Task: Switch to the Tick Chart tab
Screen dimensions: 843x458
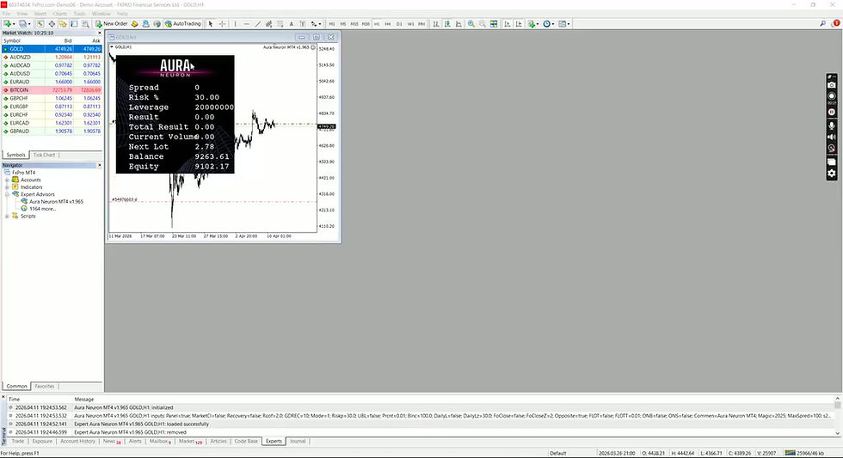Action: [44, 155]
